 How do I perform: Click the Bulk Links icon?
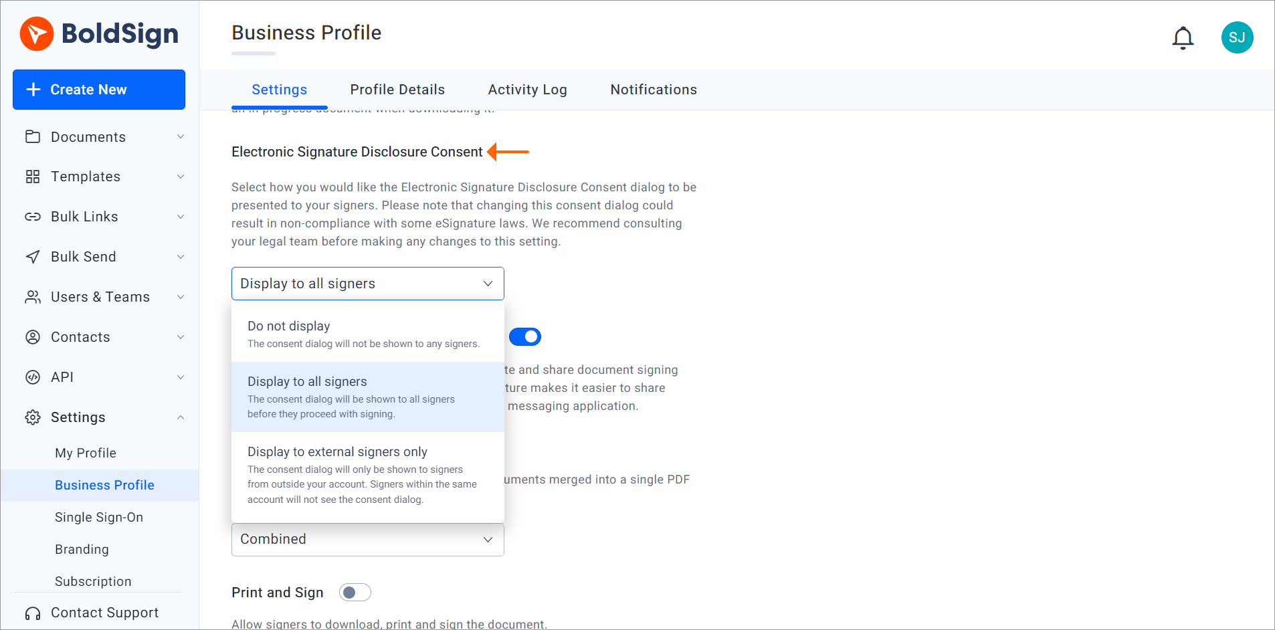point(34,216)
